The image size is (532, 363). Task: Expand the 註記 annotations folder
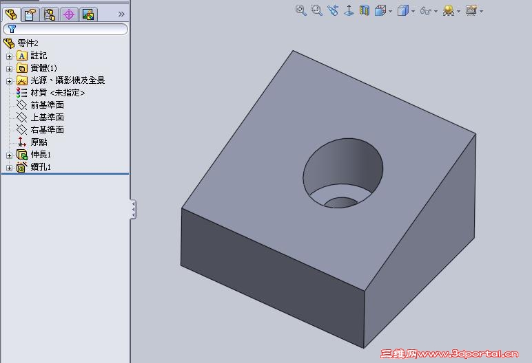pos(9,56)
